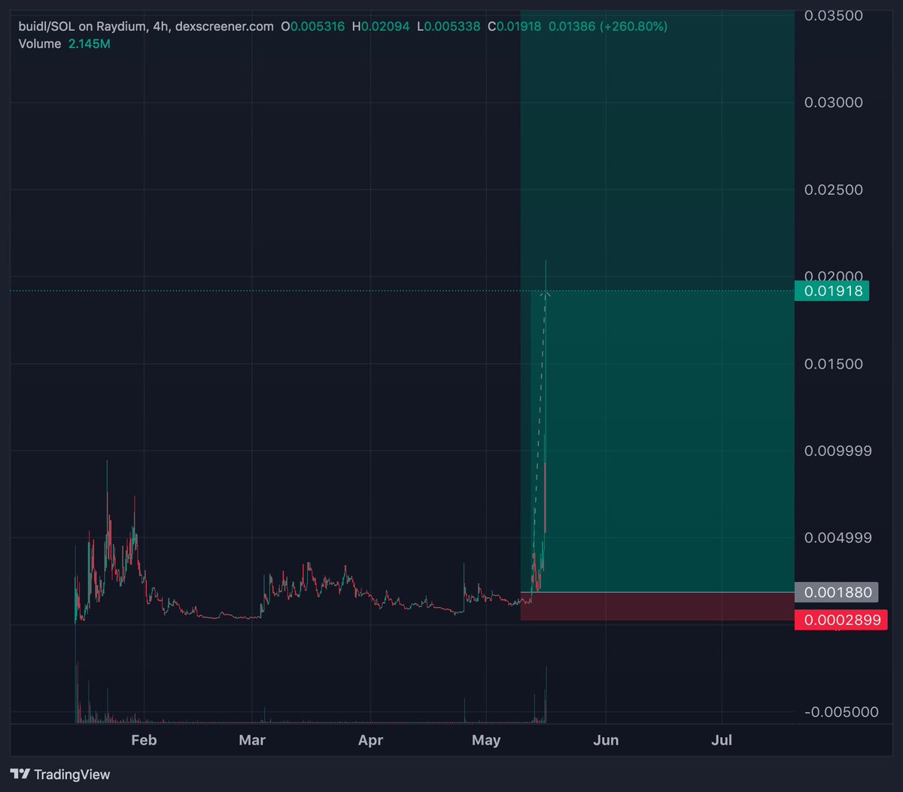Select the entry price label 0.001880
903x792 pixels.
[x=837, y=593]
